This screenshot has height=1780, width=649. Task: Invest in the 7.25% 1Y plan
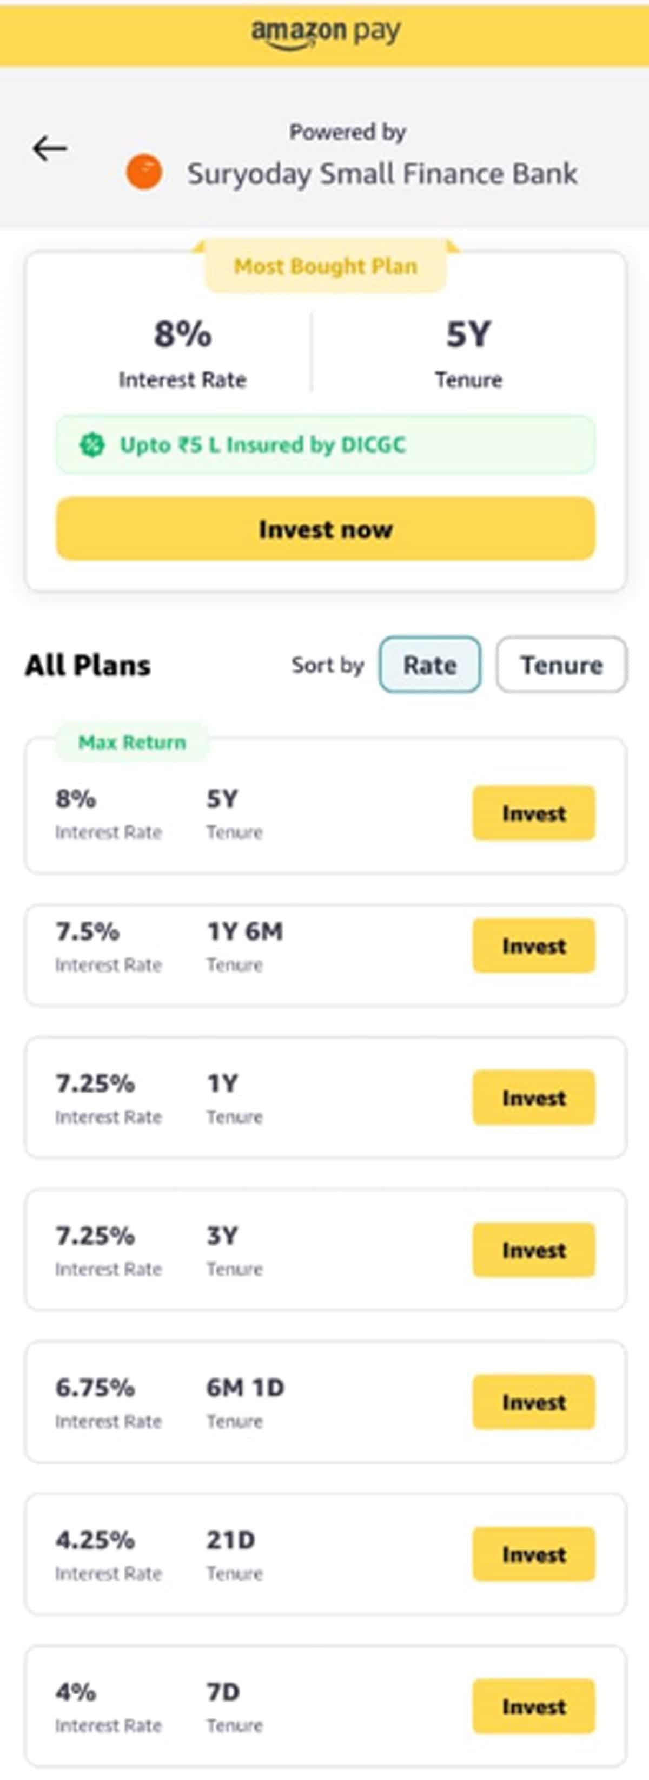pos(533,1098)
